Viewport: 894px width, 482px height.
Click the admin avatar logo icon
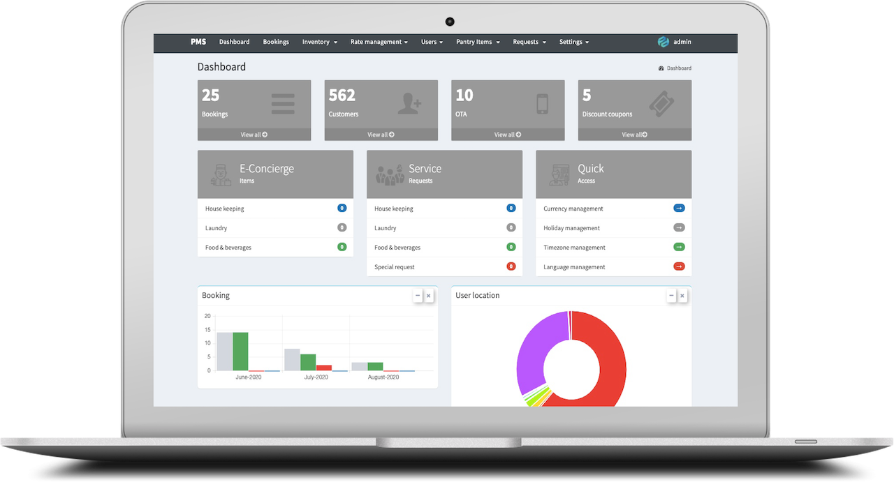[664, 42]
